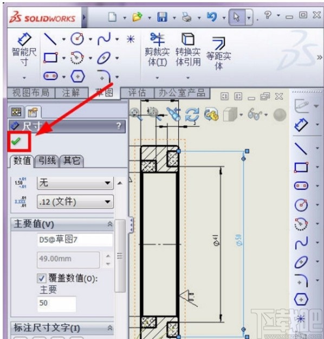Open the PropertyManager tab icon

(32, 112)
